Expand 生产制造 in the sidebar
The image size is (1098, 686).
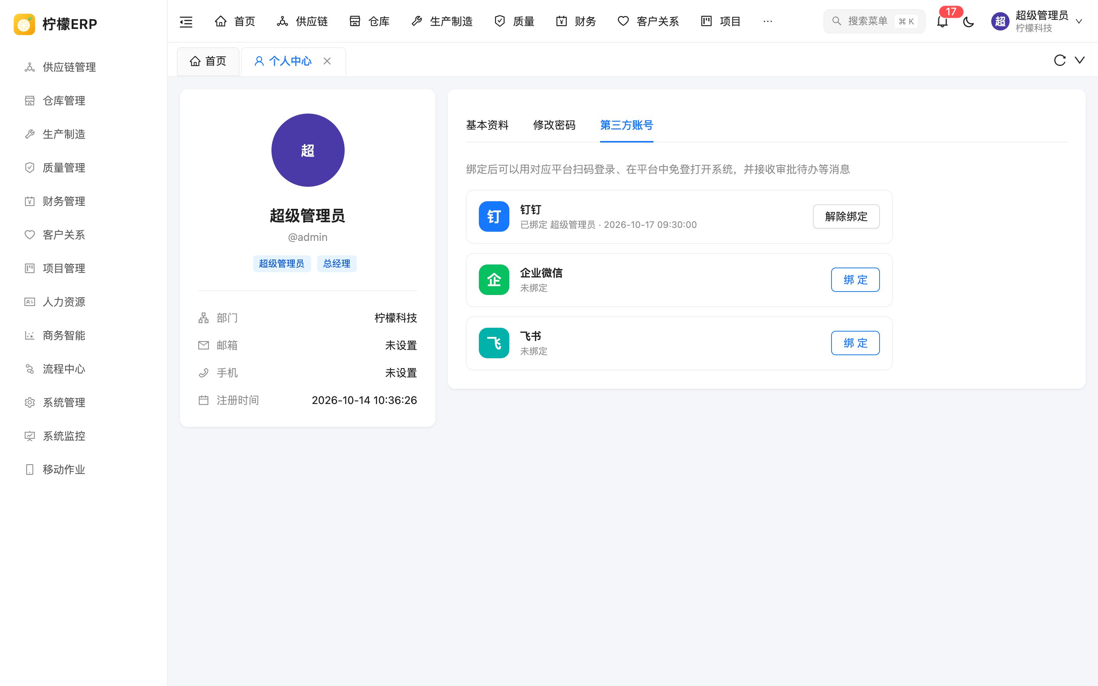click(83, 134)
